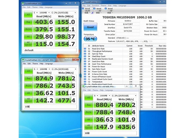Click the 'default' comment field

[x=50, y=50]
